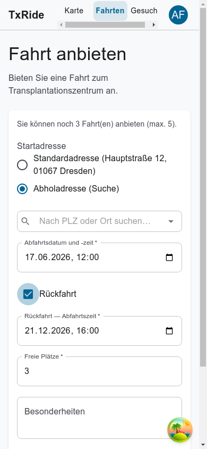Screen dimensions: 207x449
Task: Click the tab bar right scroll arrow
Action: click(x=154, y=25)
